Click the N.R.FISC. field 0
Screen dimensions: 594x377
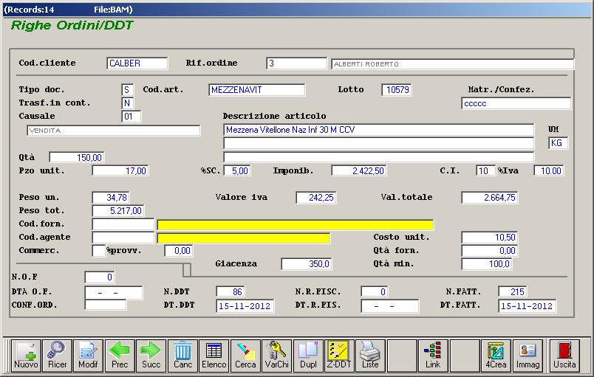click(374, 291)
